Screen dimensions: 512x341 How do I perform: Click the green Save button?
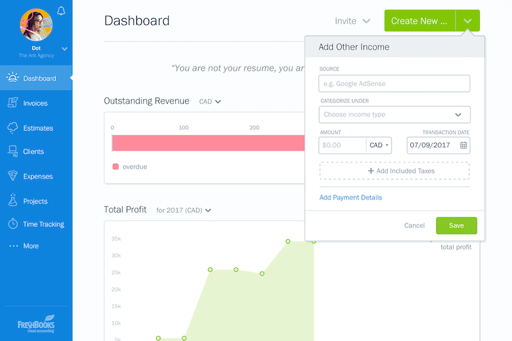[456, 225]
